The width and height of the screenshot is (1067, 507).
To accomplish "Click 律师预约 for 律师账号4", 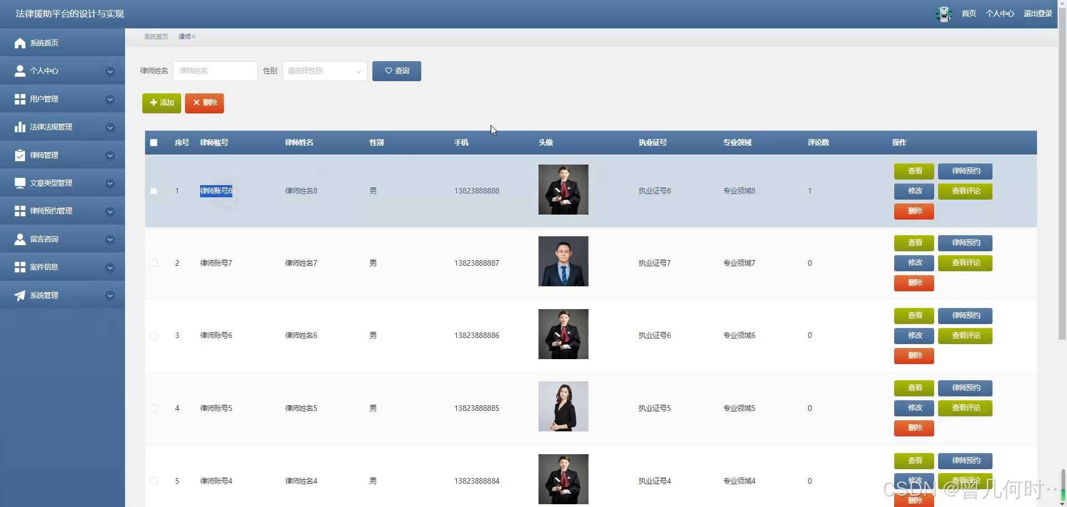I will [965, 461].
